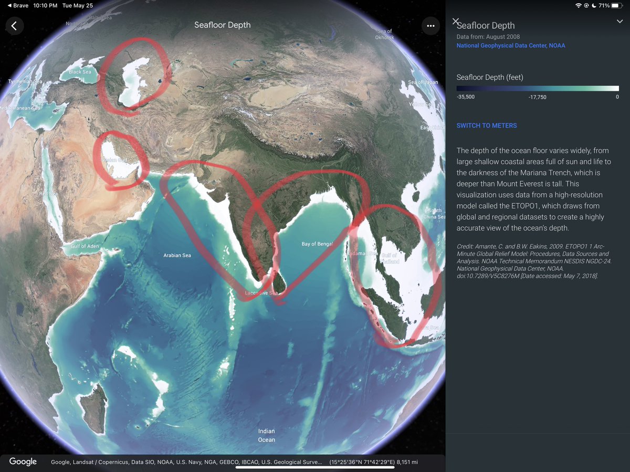Click the Red Sea map label
The image size is (630, 472).
point(49,194)
